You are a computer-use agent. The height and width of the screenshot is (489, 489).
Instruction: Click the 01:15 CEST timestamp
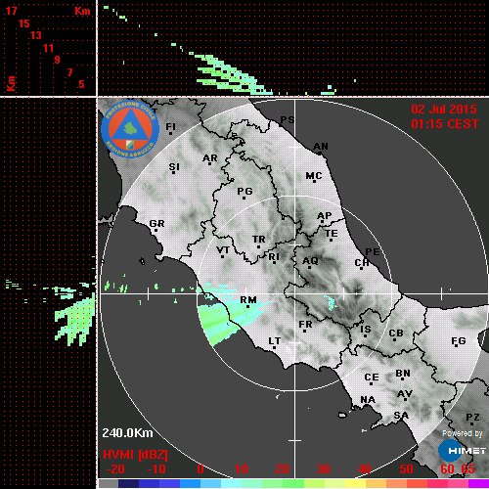(445, 124)
